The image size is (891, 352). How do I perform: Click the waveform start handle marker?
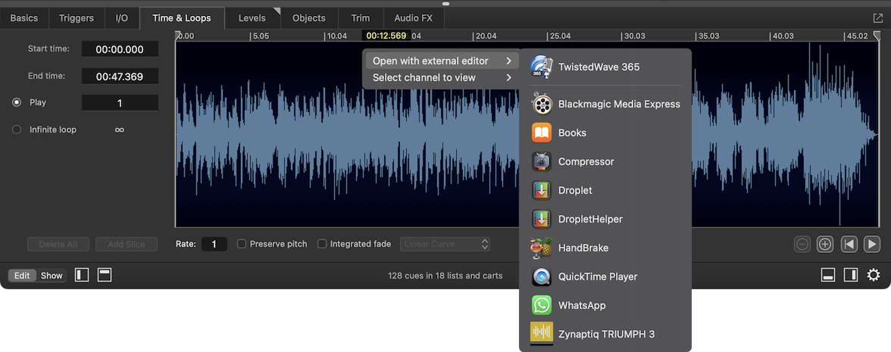pos(178,35)
